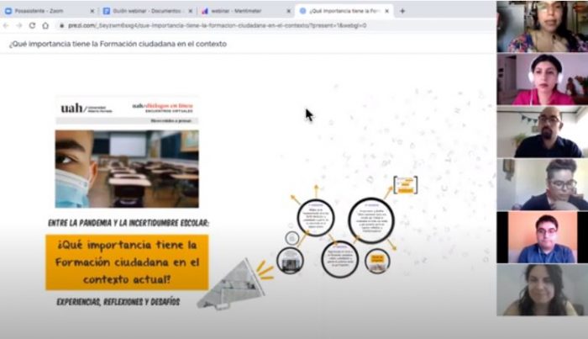Select the tiny grey circle near the megaphone

coord(292,238)
